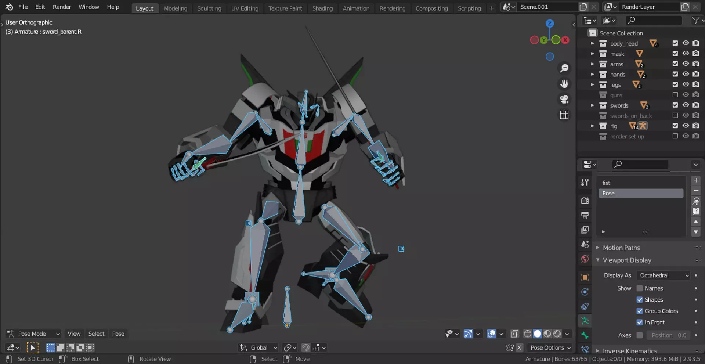The image size is (705, 364).
Task: Open Tool properties tab icon
Action: coord(585,182)
